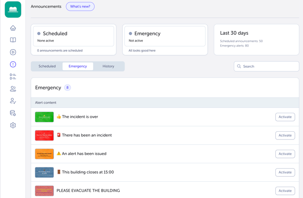303x198 pixels.
Task: Activate 'An alert has been issued' alert
Action: (x=285, y=154)
